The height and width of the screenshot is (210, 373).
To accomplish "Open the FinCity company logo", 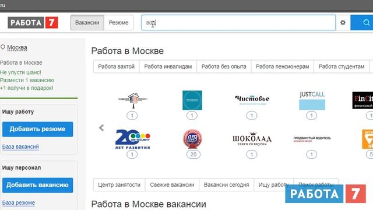I will [363, 100].
